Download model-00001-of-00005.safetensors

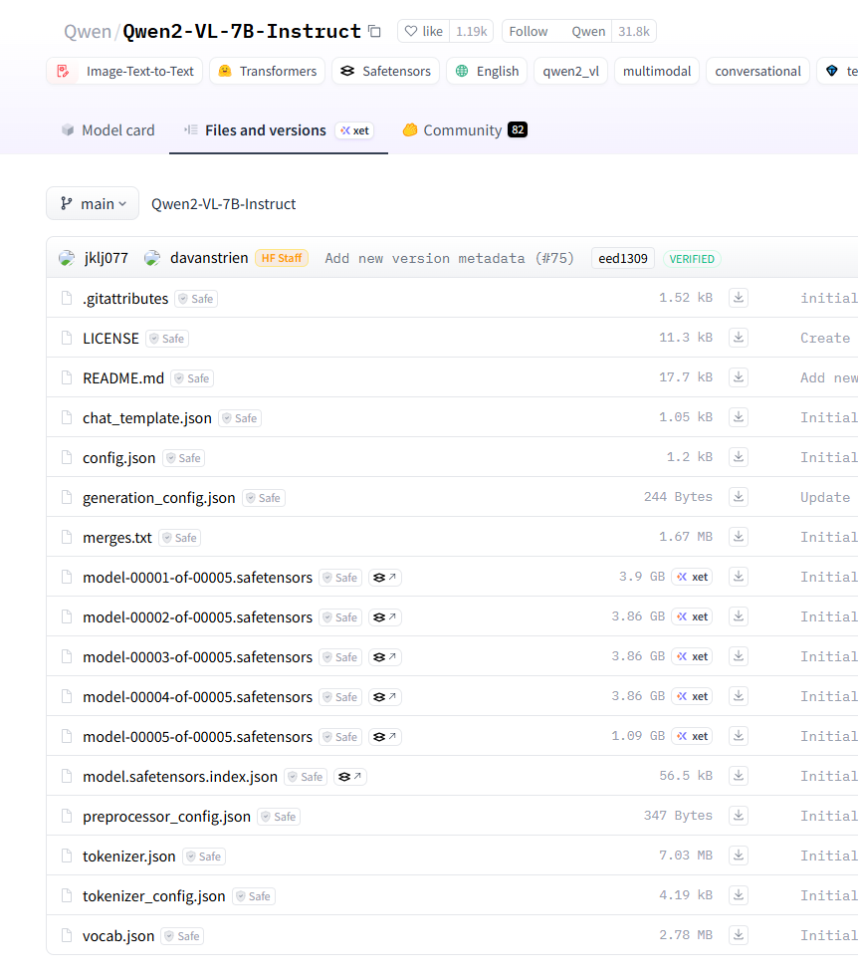coord(739,577)
